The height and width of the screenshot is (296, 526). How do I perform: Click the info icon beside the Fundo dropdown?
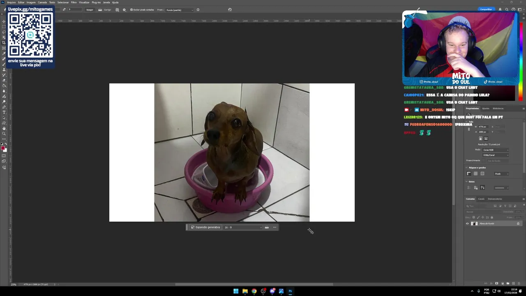(x=198, y=10)
